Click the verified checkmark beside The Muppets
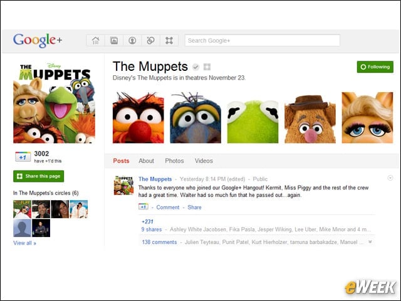The width and height of the screenshot is (401, 301). click(195, 67)
